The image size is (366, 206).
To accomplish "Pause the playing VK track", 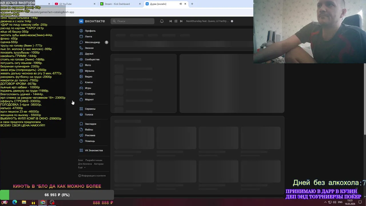I will tap(176, 21).
